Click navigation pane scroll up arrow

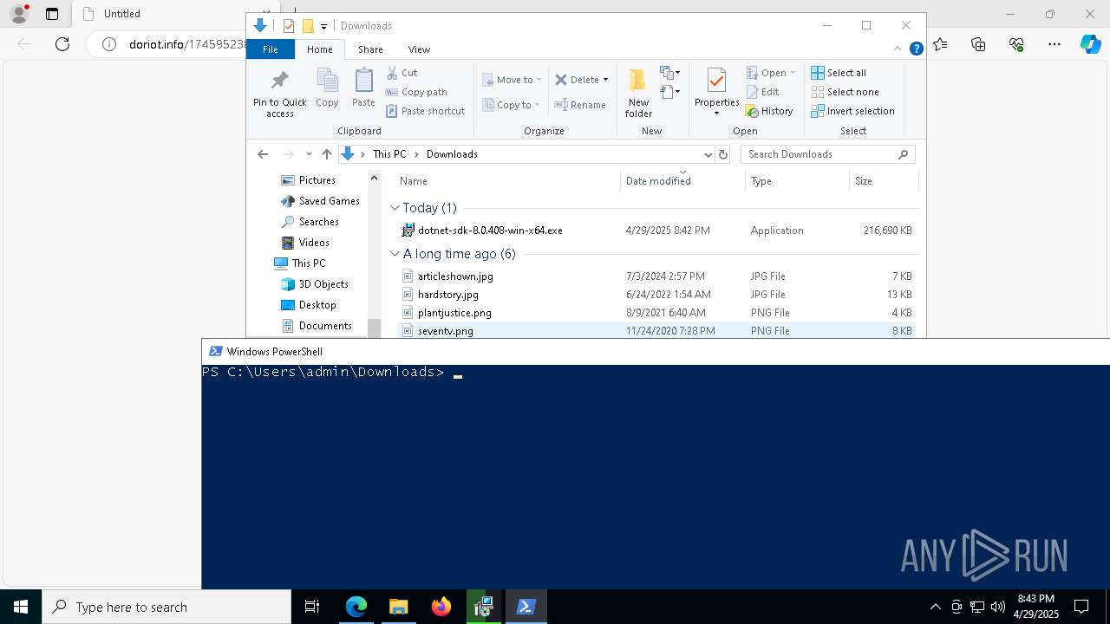coord(375,178)
